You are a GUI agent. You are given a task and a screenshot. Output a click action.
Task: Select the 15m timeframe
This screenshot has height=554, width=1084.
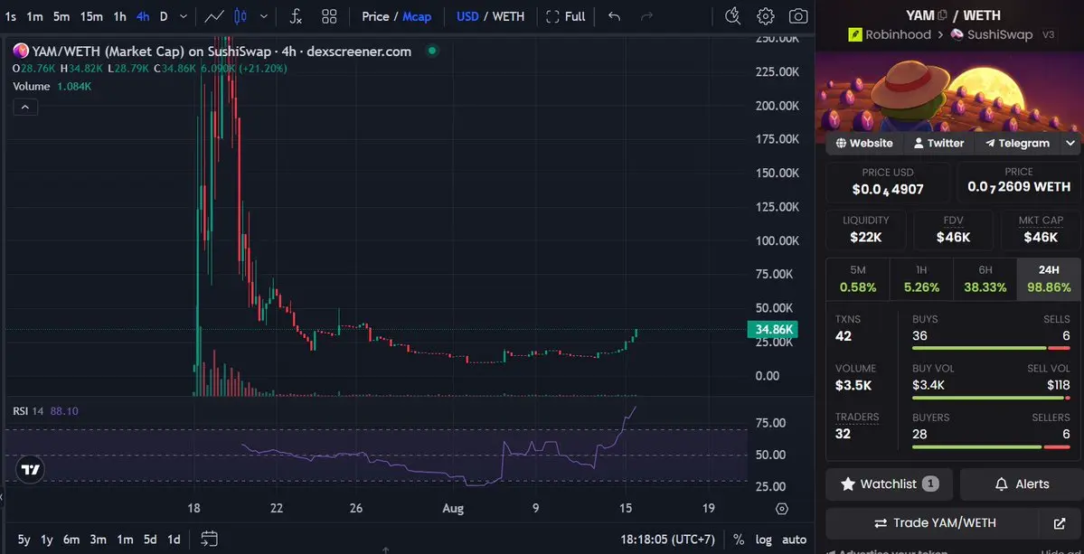click(91, 16)
